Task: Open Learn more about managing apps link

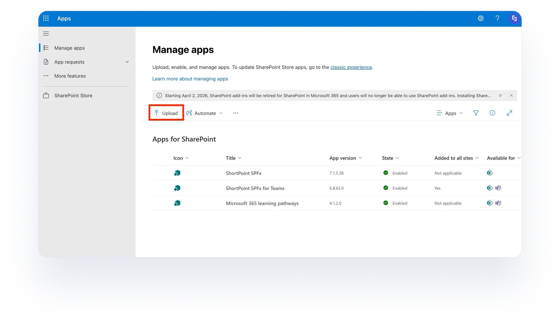Action: 190,79
